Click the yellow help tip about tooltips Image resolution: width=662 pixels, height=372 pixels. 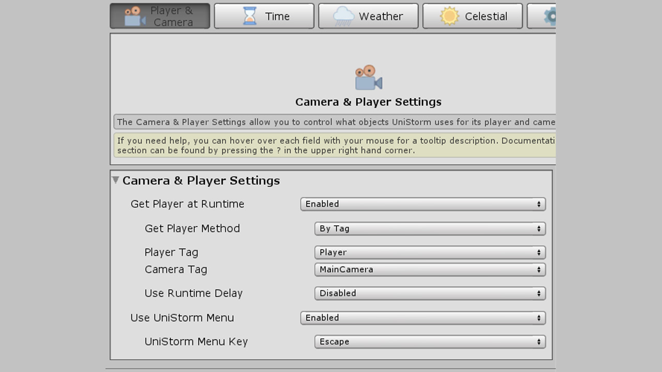pos(335,145)
